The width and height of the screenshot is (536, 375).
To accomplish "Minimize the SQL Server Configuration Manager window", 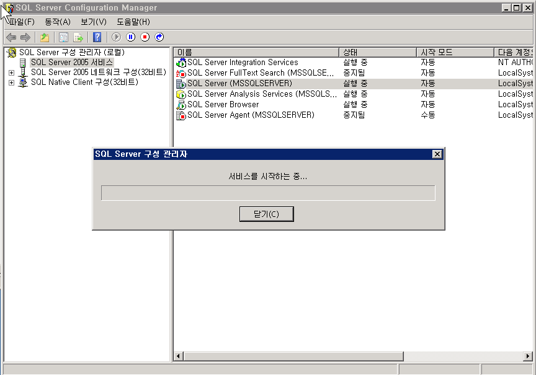I will (507, 7).
